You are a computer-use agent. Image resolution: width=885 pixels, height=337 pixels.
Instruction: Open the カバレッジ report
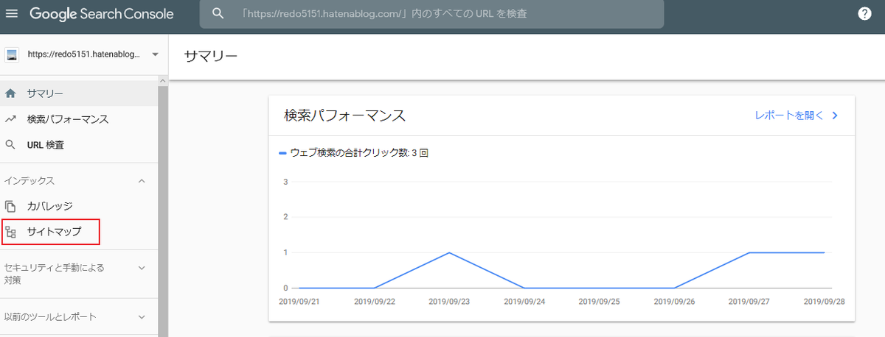79,207
